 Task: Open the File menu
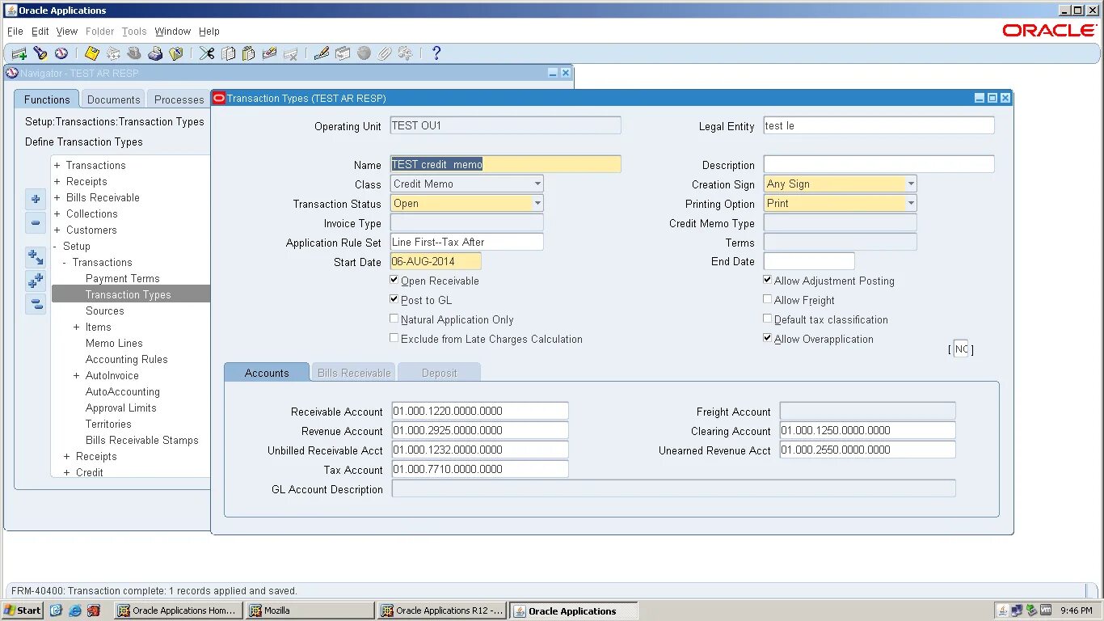(15, 31)
